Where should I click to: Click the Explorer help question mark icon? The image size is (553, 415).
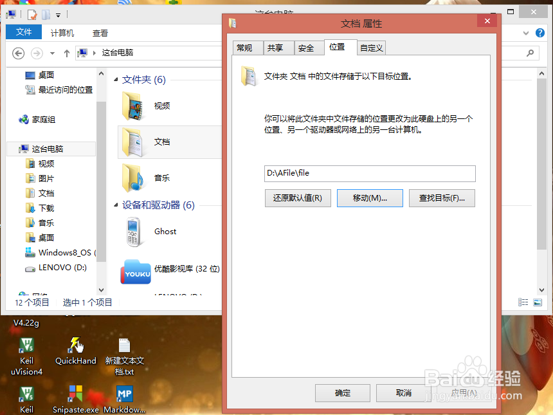point(539,33)
